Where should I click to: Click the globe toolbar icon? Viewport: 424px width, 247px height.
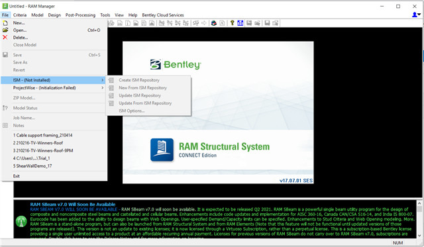(214, 23)
